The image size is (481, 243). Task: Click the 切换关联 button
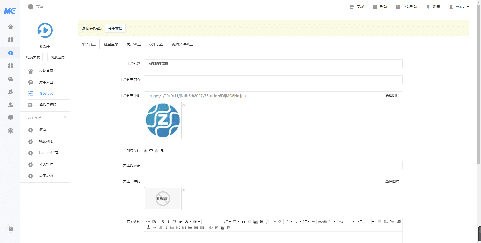tap(33, 57)
